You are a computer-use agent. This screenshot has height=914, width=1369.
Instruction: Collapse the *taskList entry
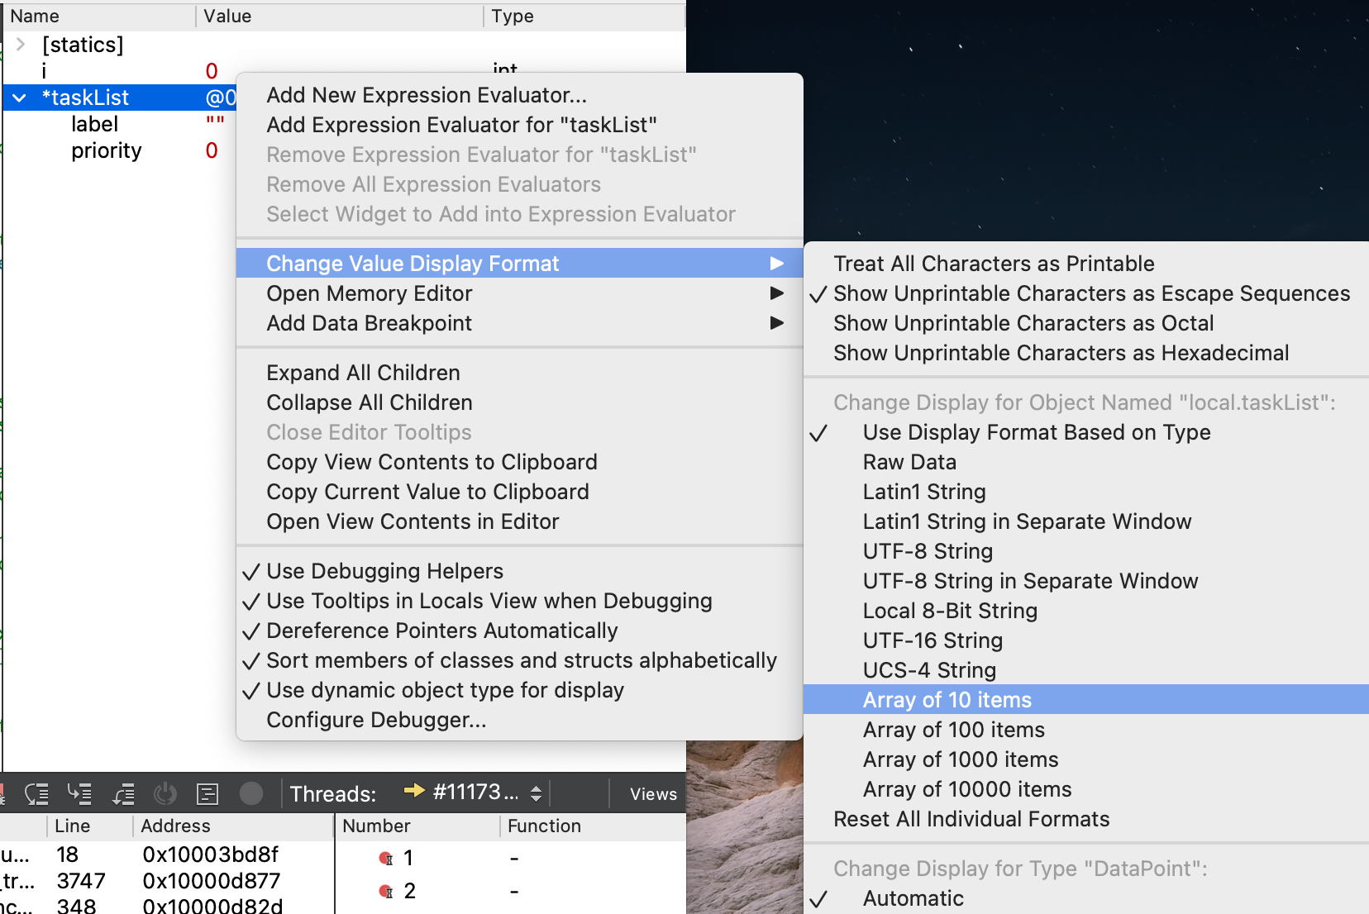coord(18,98)
